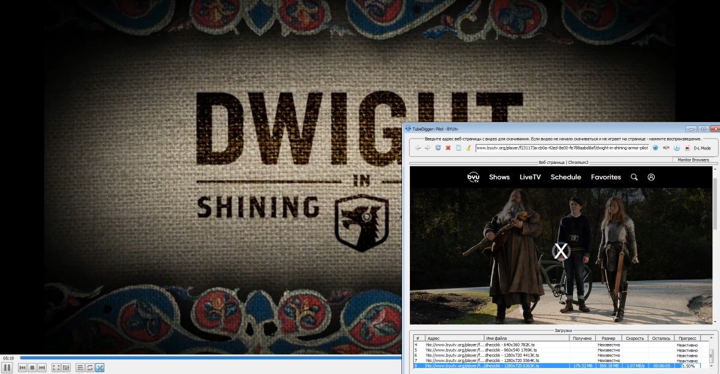This screenshot has height=374, width=720.
Task: Skip to previous media in VLC
Action: pyautogui.click(x=22, y=367)
